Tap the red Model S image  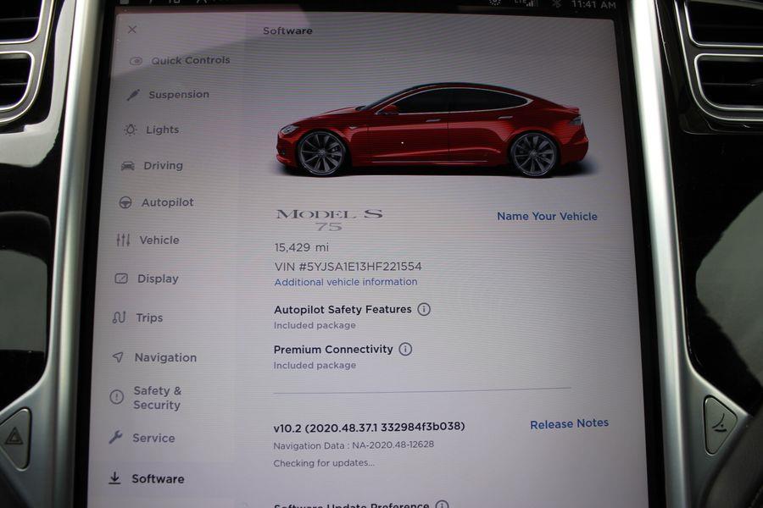pyautogui.click(x=432, y=130)
